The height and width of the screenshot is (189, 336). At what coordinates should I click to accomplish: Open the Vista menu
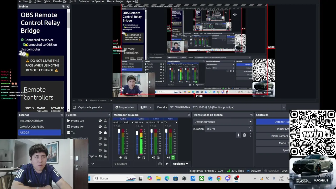click(47, 1)
